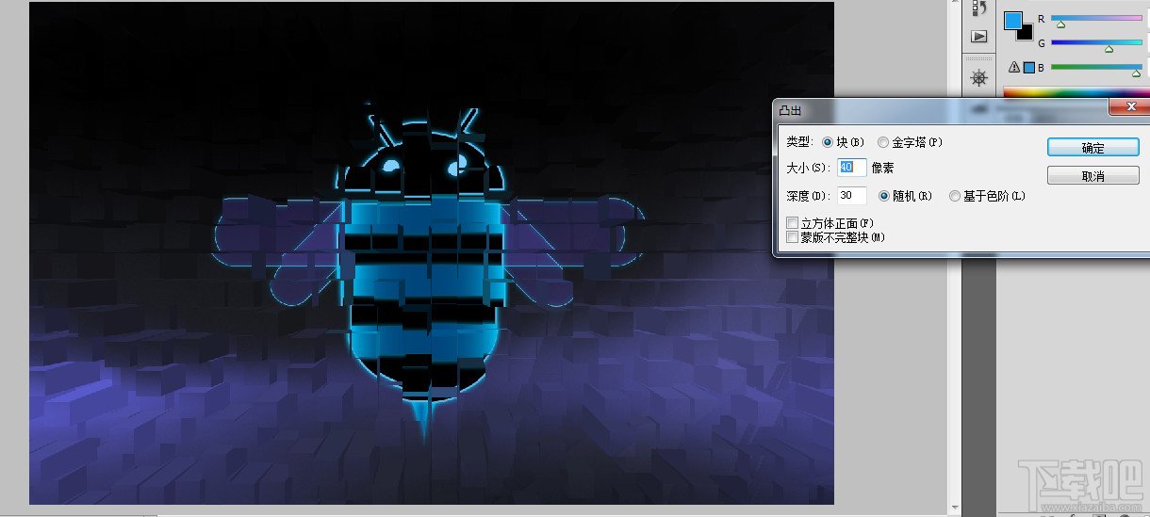Select the 基于色阶 (Level-based) depth option

(x=955, y=196)
